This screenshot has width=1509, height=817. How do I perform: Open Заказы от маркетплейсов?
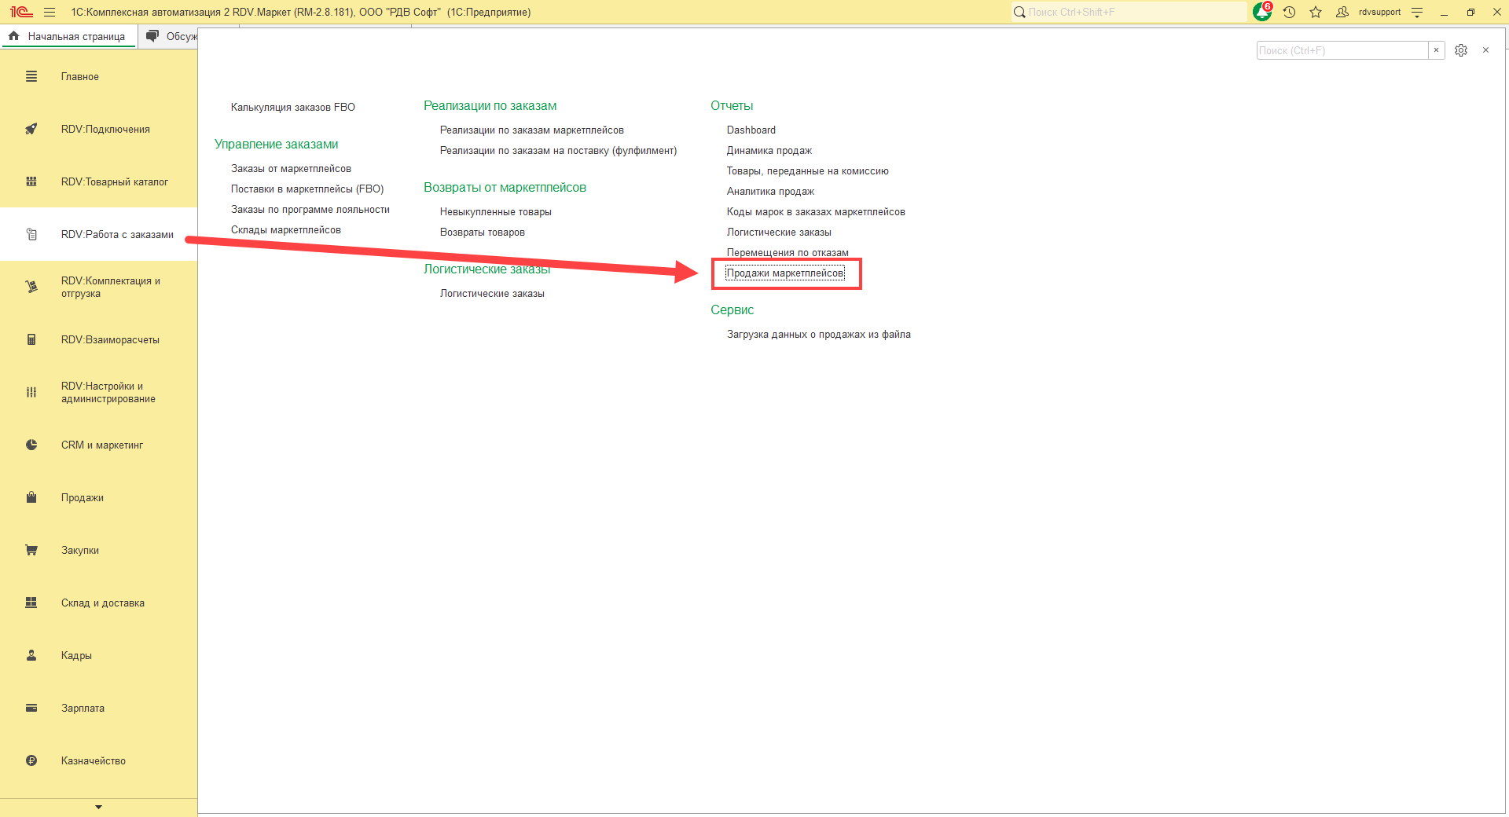coord(291,168)
